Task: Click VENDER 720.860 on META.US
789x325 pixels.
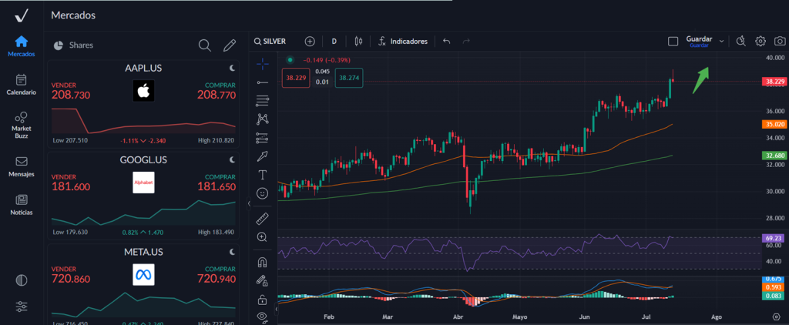Action: click(x=71, y=274)
